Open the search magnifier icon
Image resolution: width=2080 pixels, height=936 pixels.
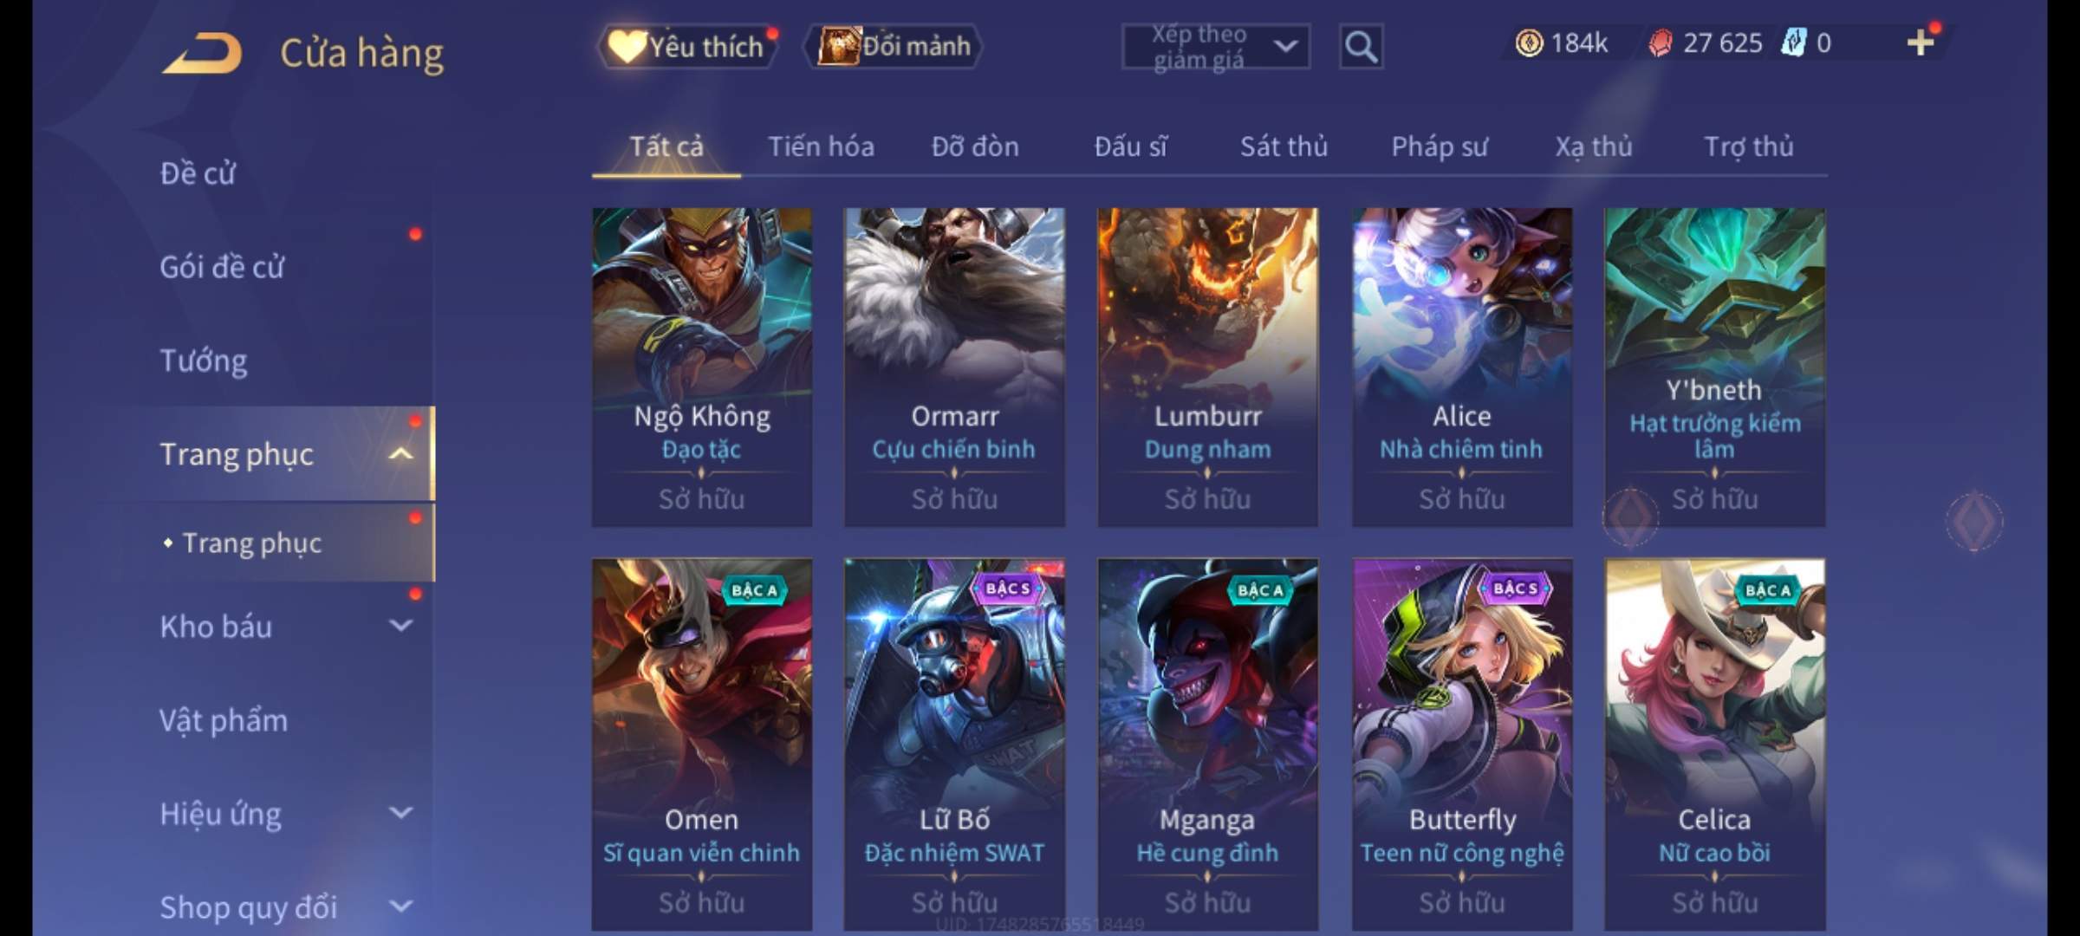point(1361,46)
